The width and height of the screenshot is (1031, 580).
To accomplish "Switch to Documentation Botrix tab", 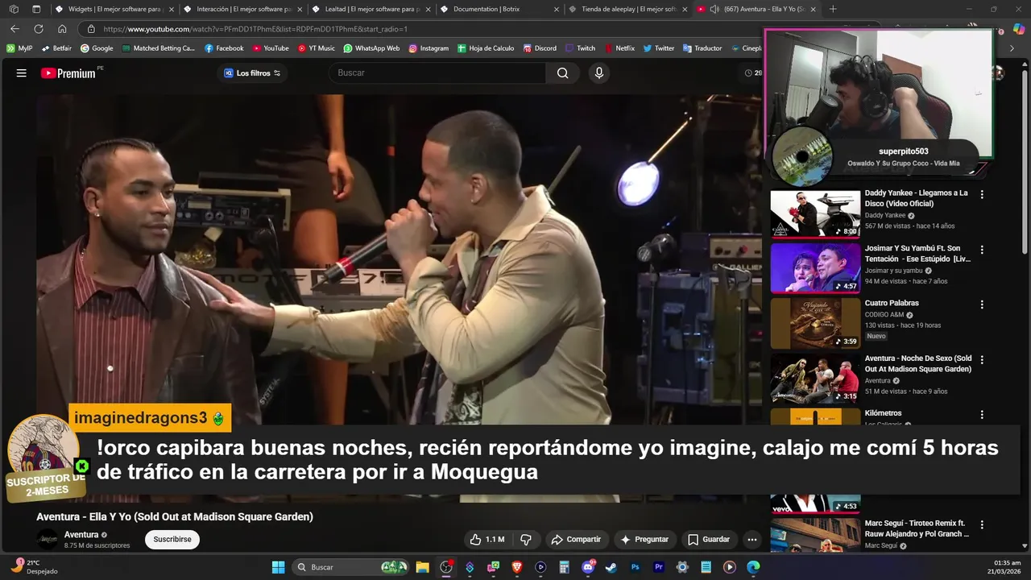I will (x=498, y=9).
